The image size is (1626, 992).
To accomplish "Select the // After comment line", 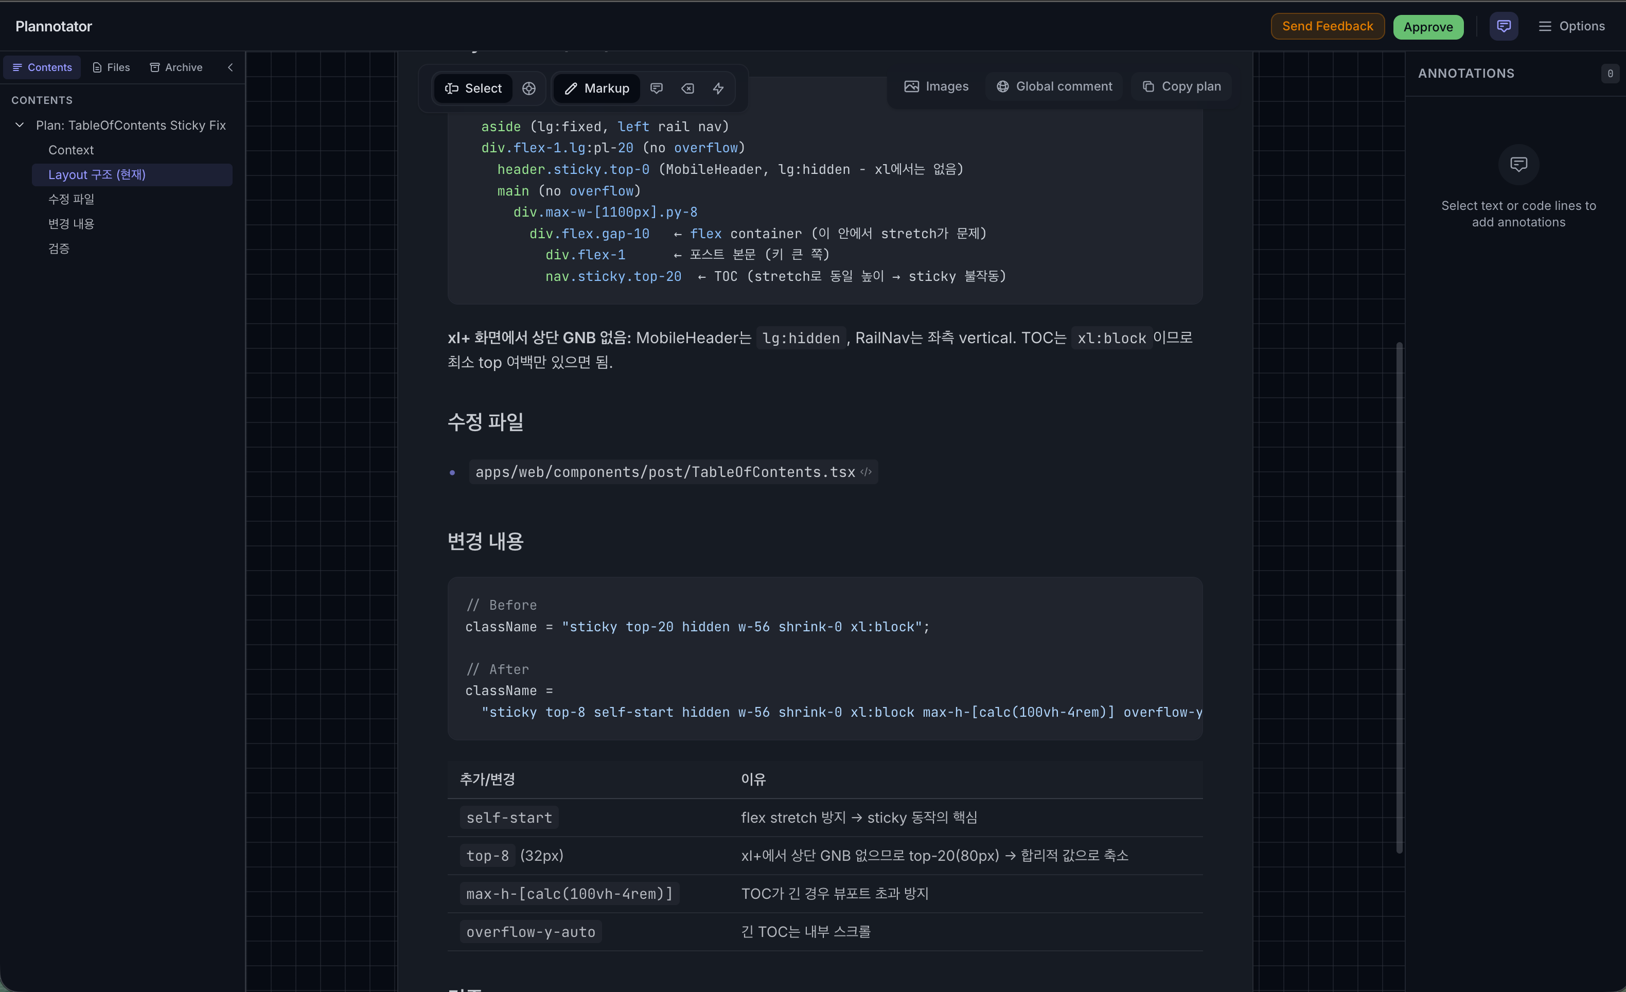I will (x=498, y=669).
